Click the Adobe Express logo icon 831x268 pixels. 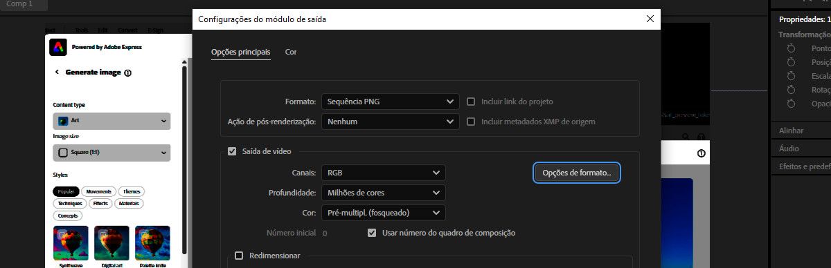pos(57,47)
